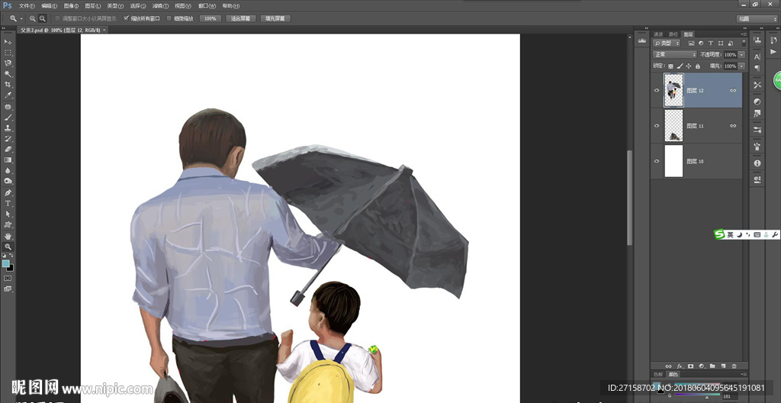Open the blend mode 正常 dropdown
The height and width of the screenshot is (403, 781).
pyautogui.click(x=674, y=55)
